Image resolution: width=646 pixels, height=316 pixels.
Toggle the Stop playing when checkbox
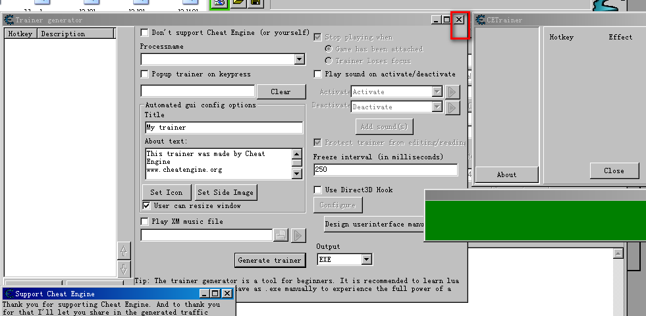[x=317, y=37]
